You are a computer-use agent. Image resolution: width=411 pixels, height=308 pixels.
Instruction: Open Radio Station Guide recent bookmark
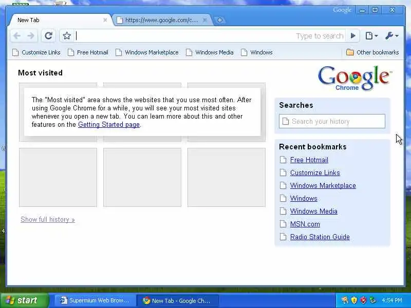[320, 237]
